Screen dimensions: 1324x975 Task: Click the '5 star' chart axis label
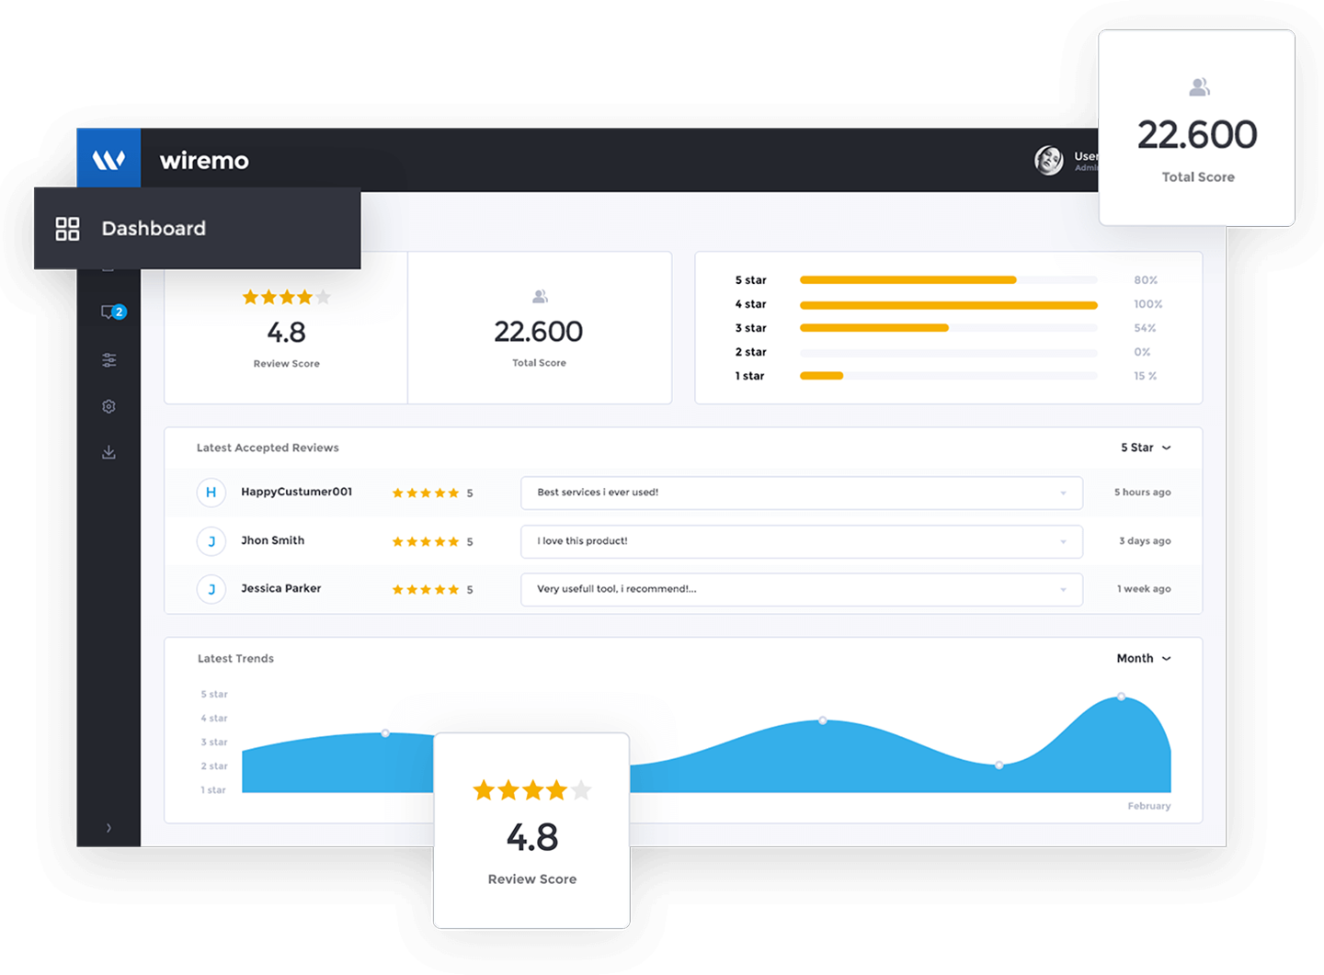point(214,695)
